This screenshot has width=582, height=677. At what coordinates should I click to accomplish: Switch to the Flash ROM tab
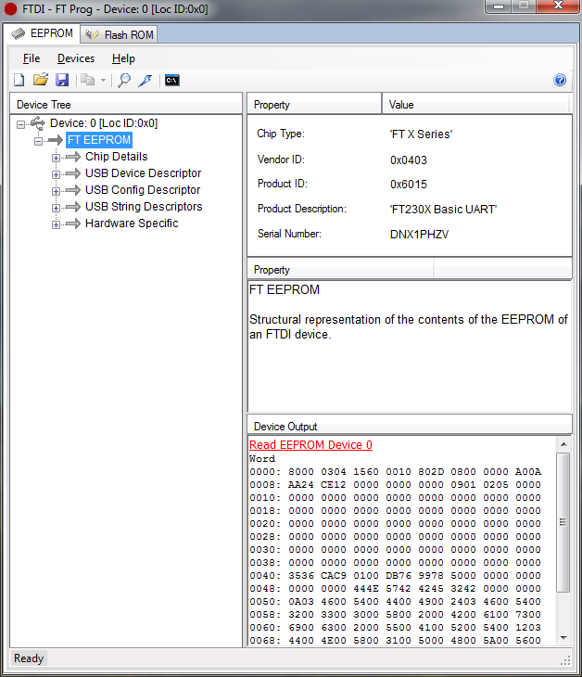[x=119, y=34]
